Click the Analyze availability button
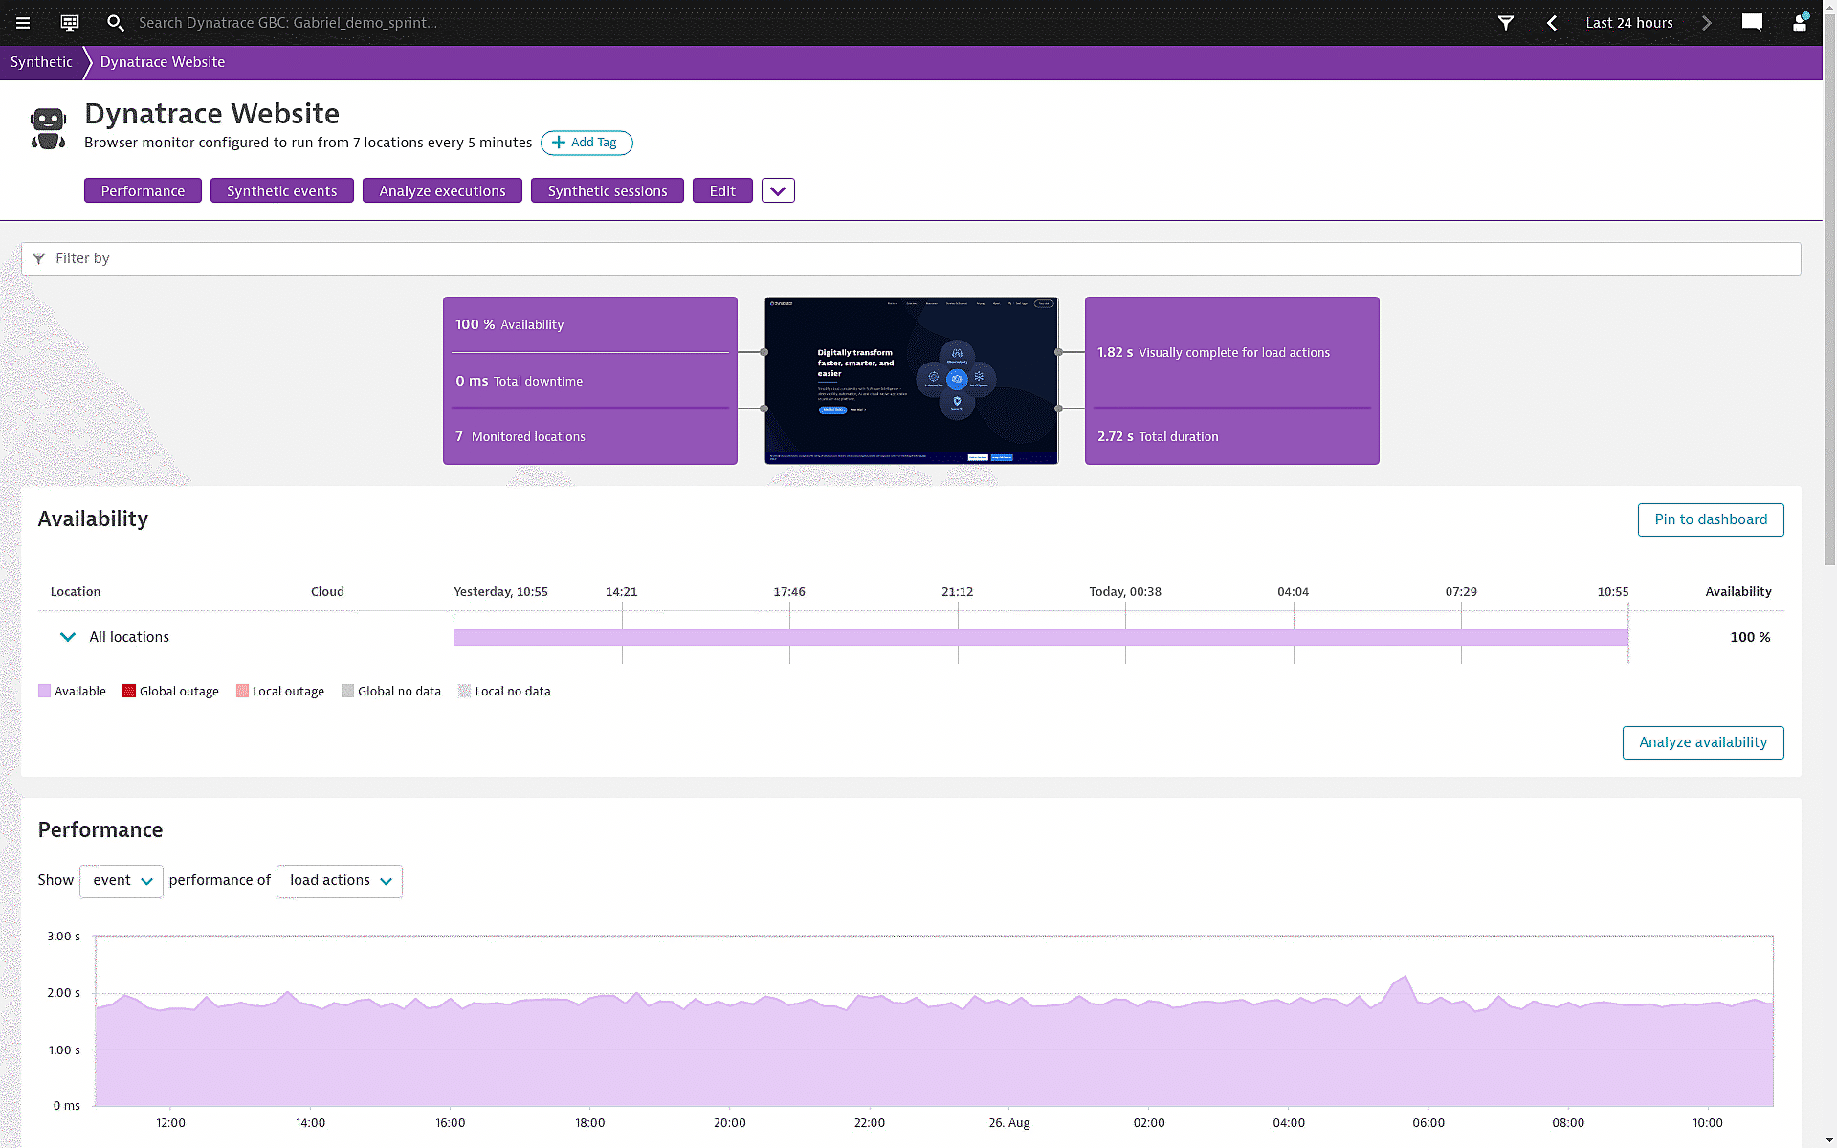1837x1148 pixels. [x=1702, y=742]
